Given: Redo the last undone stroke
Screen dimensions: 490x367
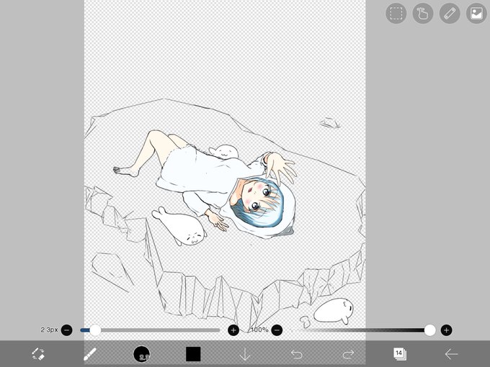Looking at the screenshot, I should click(x=348, y=354).
